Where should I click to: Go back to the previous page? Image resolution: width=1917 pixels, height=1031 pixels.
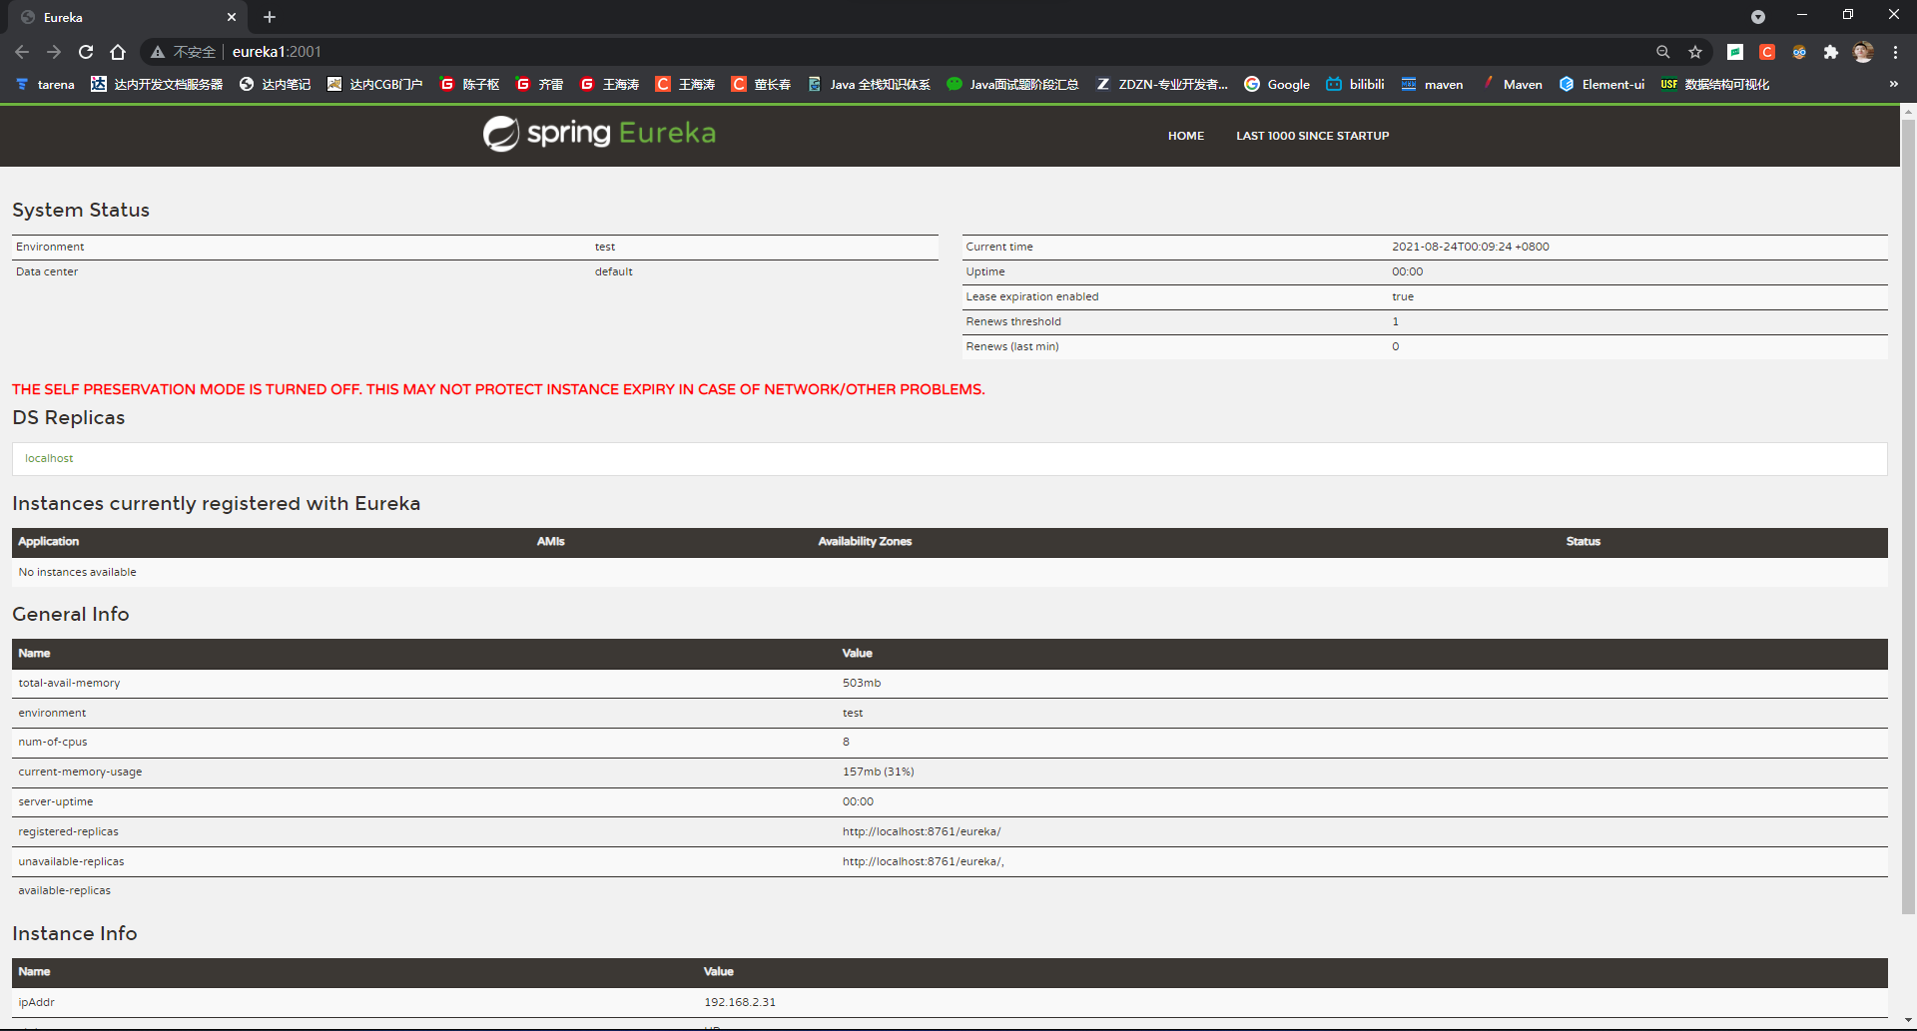pos(22,52)
